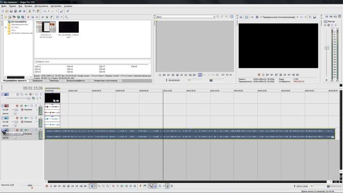
Task: Toggle ignore event grouping
Action: click(x=171, y=186)
